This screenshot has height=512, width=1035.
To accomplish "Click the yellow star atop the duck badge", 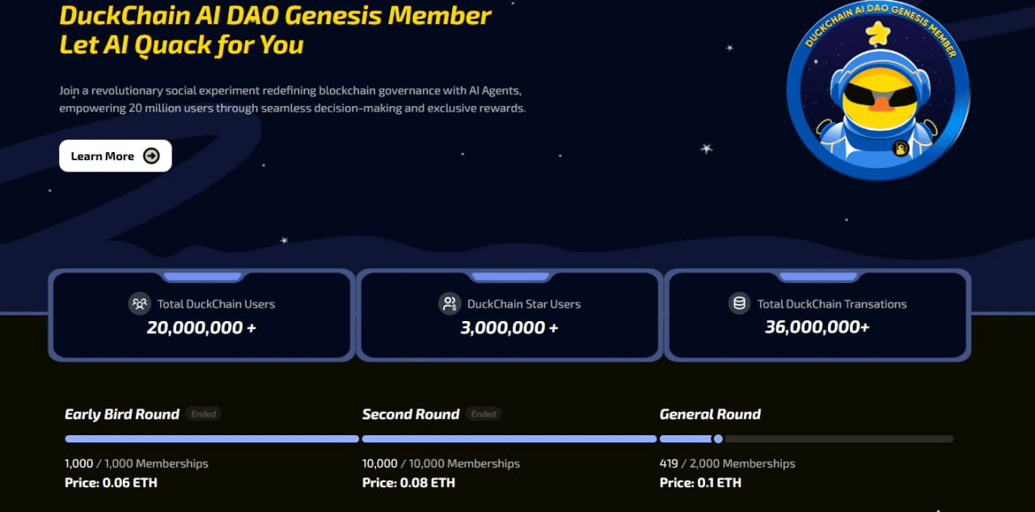I will (877, 34).
